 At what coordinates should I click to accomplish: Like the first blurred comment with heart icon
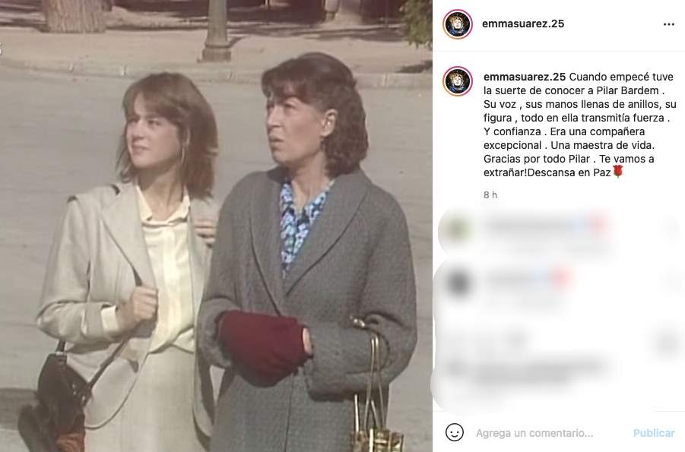pos(671,229)
